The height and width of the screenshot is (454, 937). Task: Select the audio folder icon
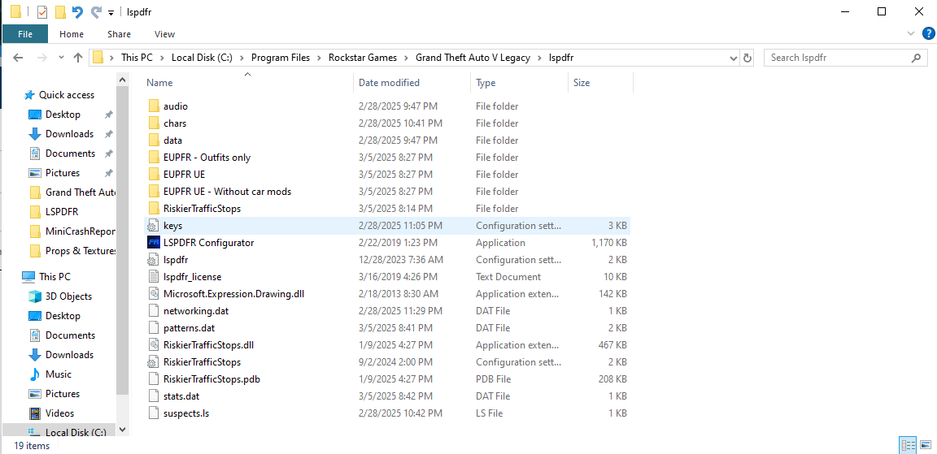tap(155, 106)
